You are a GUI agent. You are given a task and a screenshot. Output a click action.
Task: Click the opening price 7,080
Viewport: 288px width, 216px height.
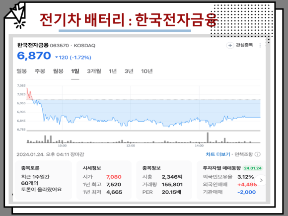114,177
